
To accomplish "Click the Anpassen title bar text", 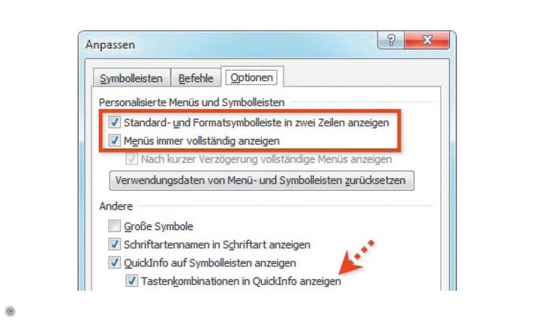I will 110,45.
